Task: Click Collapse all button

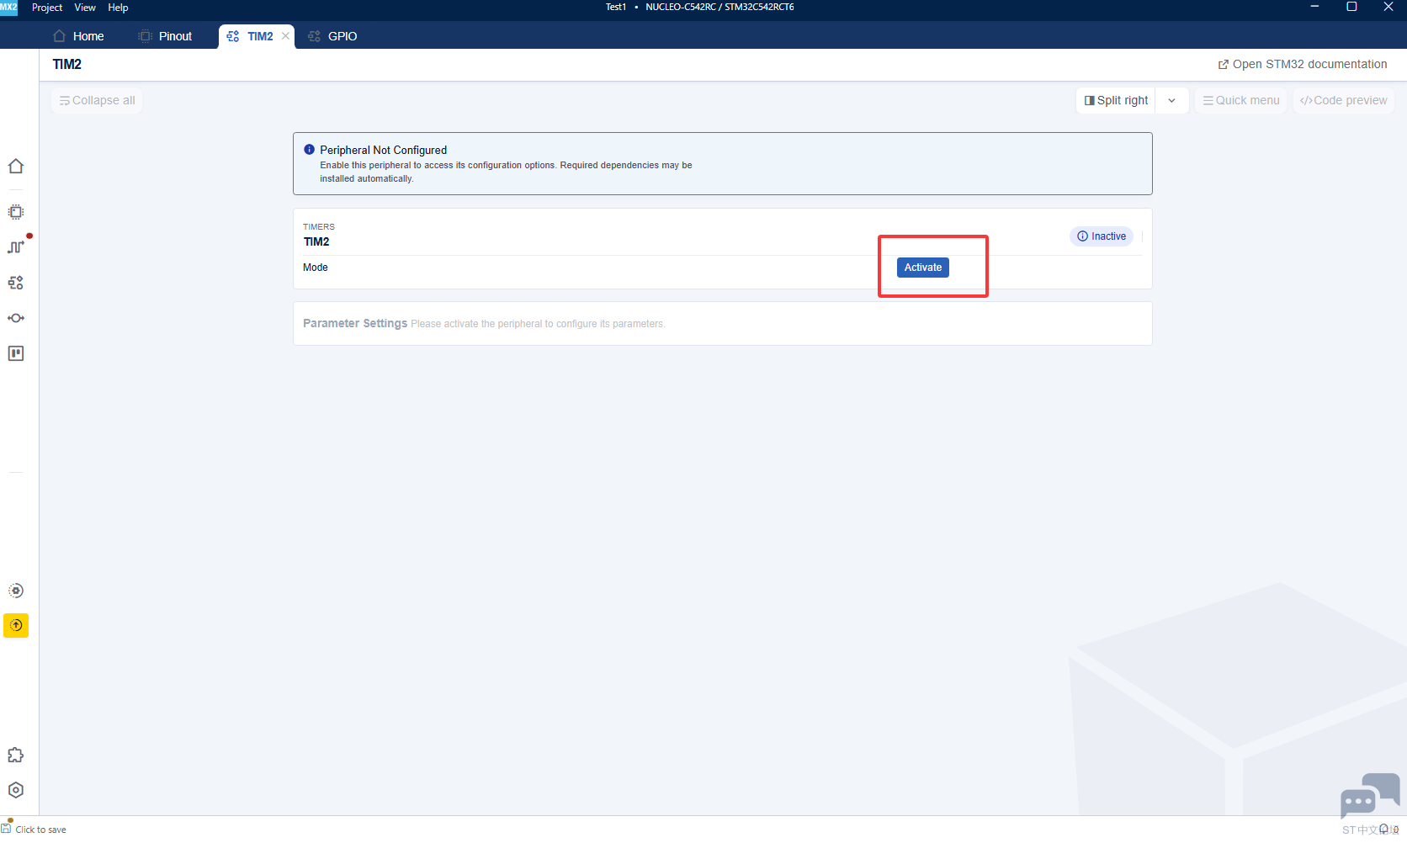Action: pos(97,100)
